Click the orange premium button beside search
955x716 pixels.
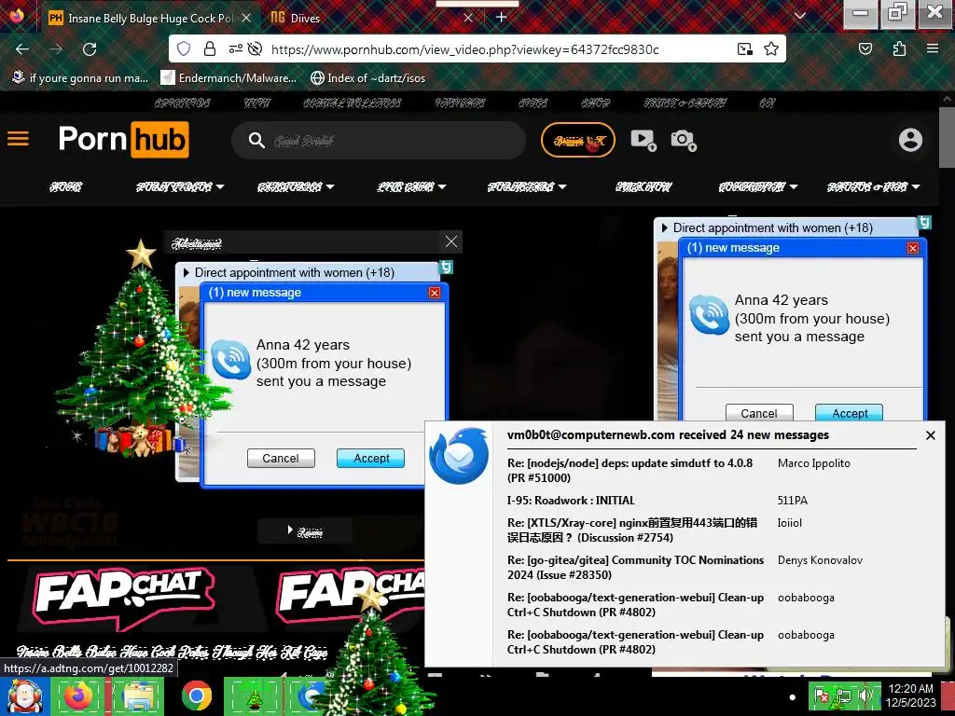[x=578, y=141]
